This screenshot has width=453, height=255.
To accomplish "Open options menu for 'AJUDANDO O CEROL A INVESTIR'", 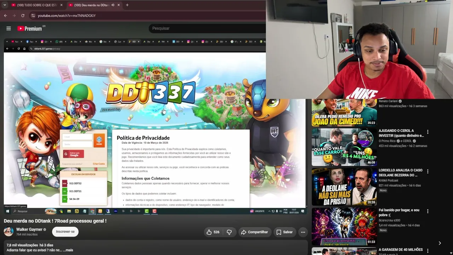I will tap(428, 132).
